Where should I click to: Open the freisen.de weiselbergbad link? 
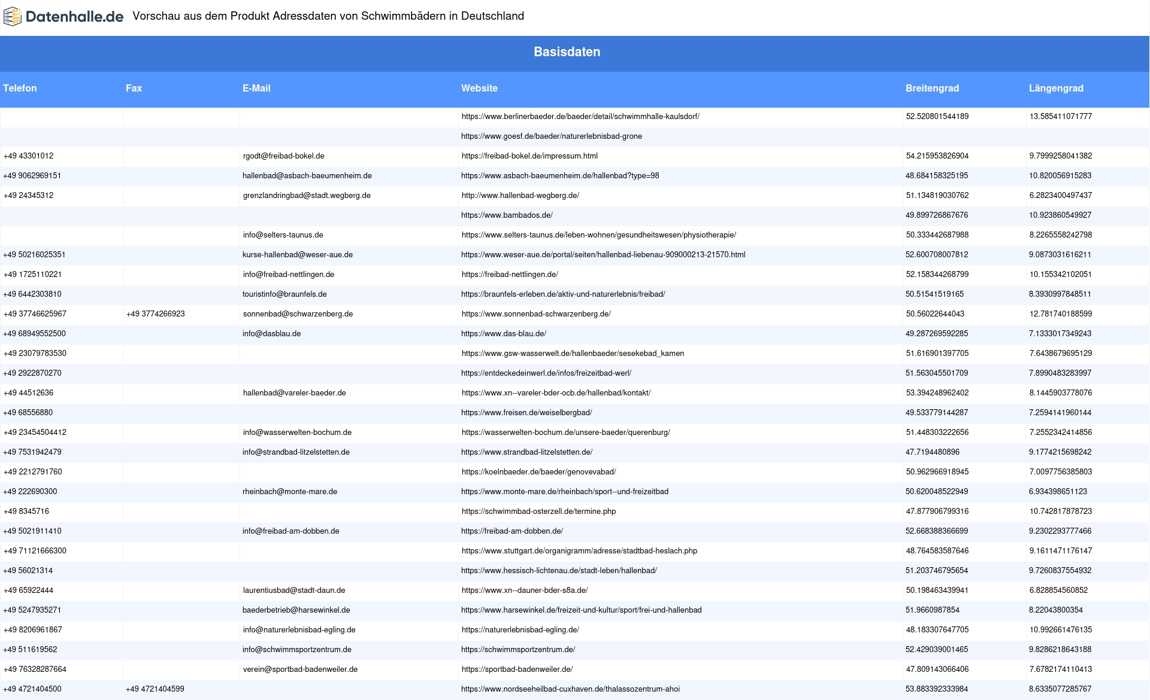coord(526,413)
